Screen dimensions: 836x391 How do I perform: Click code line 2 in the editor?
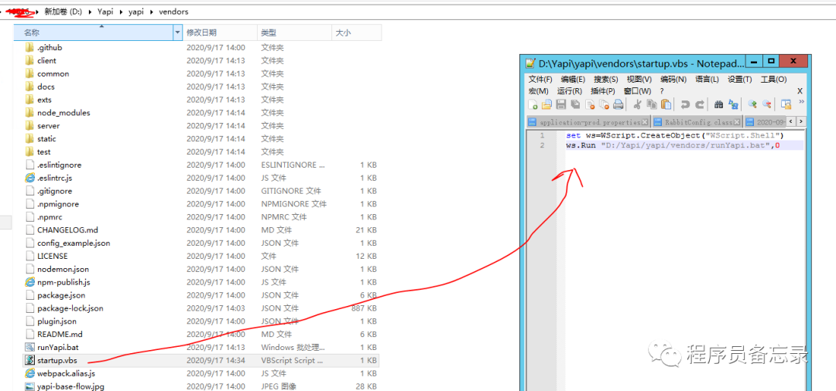684,145
